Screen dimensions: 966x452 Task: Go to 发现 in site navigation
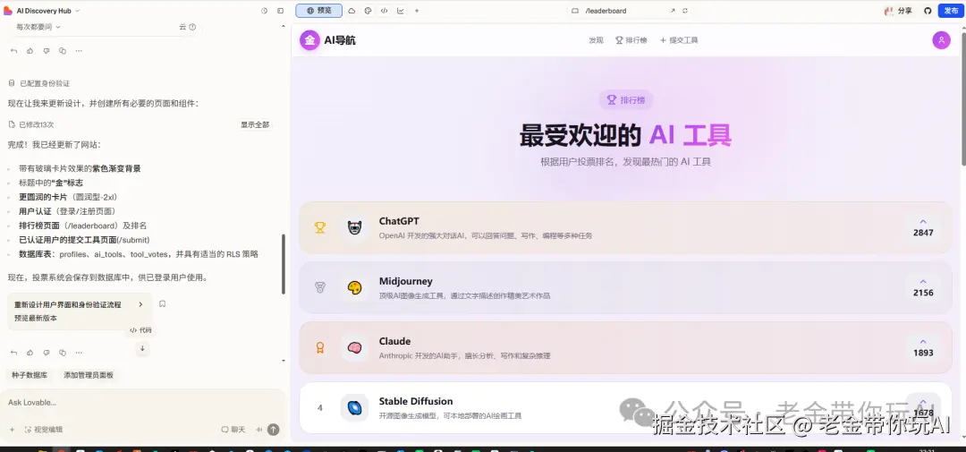[x=596, y=40]
